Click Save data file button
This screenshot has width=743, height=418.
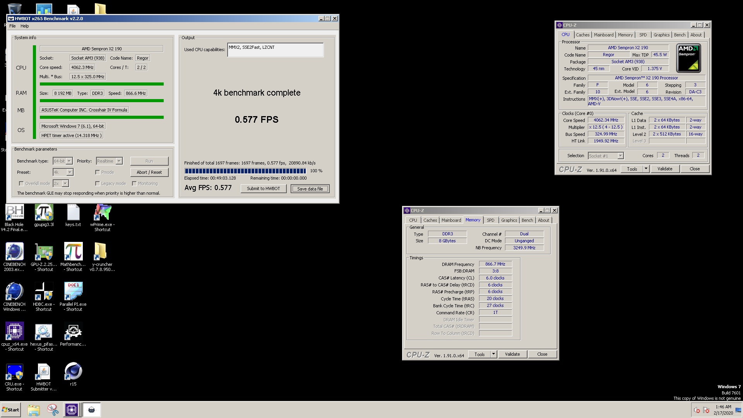coord(310,188)
